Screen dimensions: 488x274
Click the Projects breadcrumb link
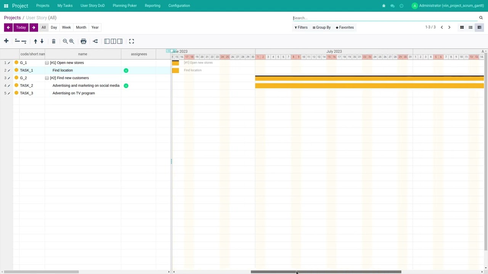pos(13,18)
